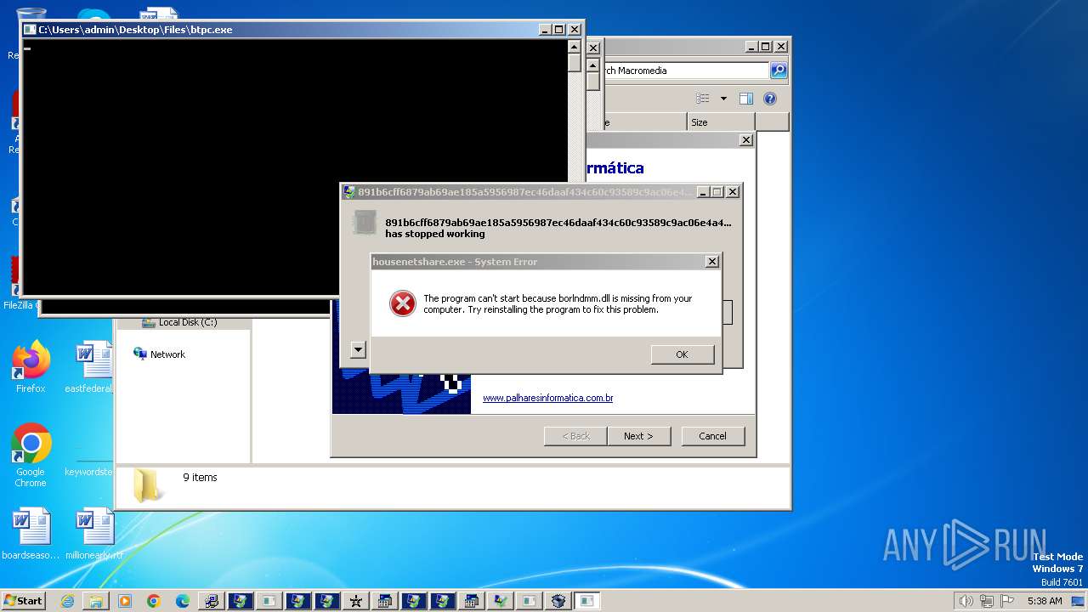
Task: Click the disabled Back button in the installer
Action: click(575, 436)
